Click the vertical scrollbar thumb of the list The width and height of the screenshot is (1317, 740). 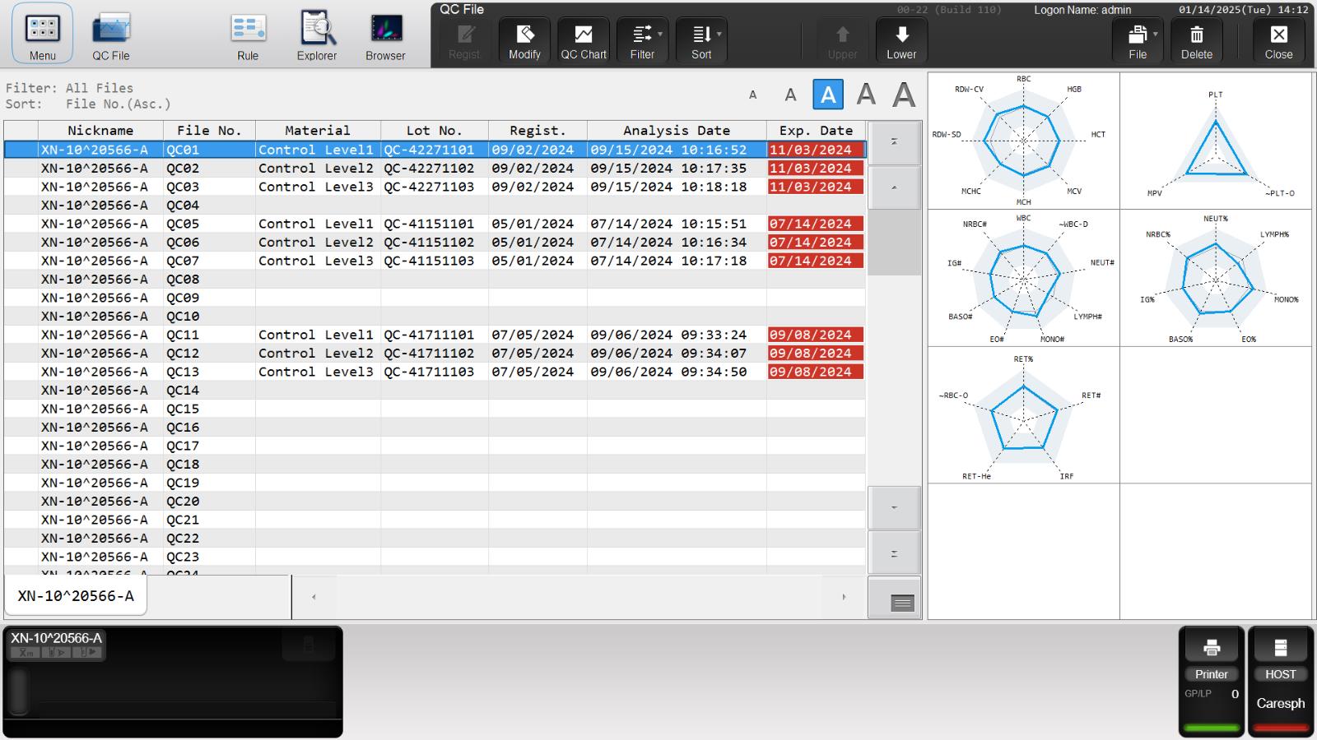[x=894, y=242]
